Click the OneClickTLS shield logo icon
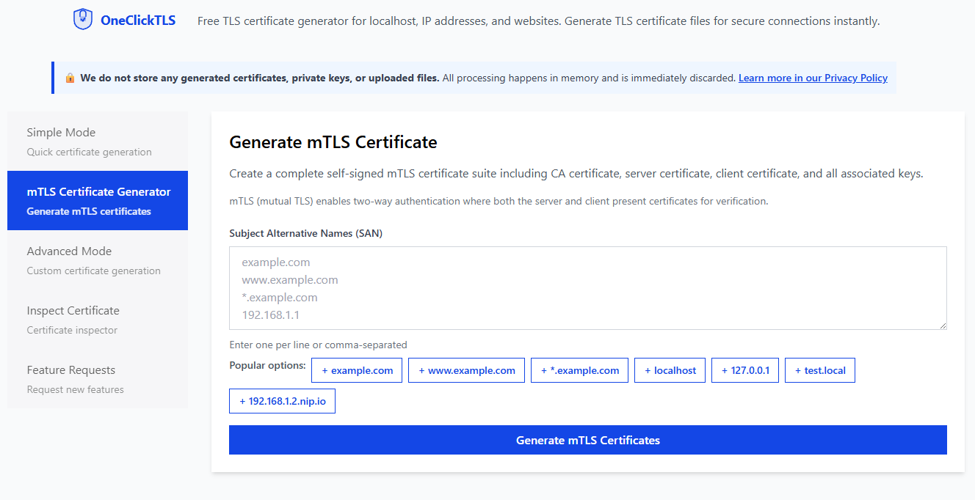This screenshot has height=500, width=975. point(83,18)
